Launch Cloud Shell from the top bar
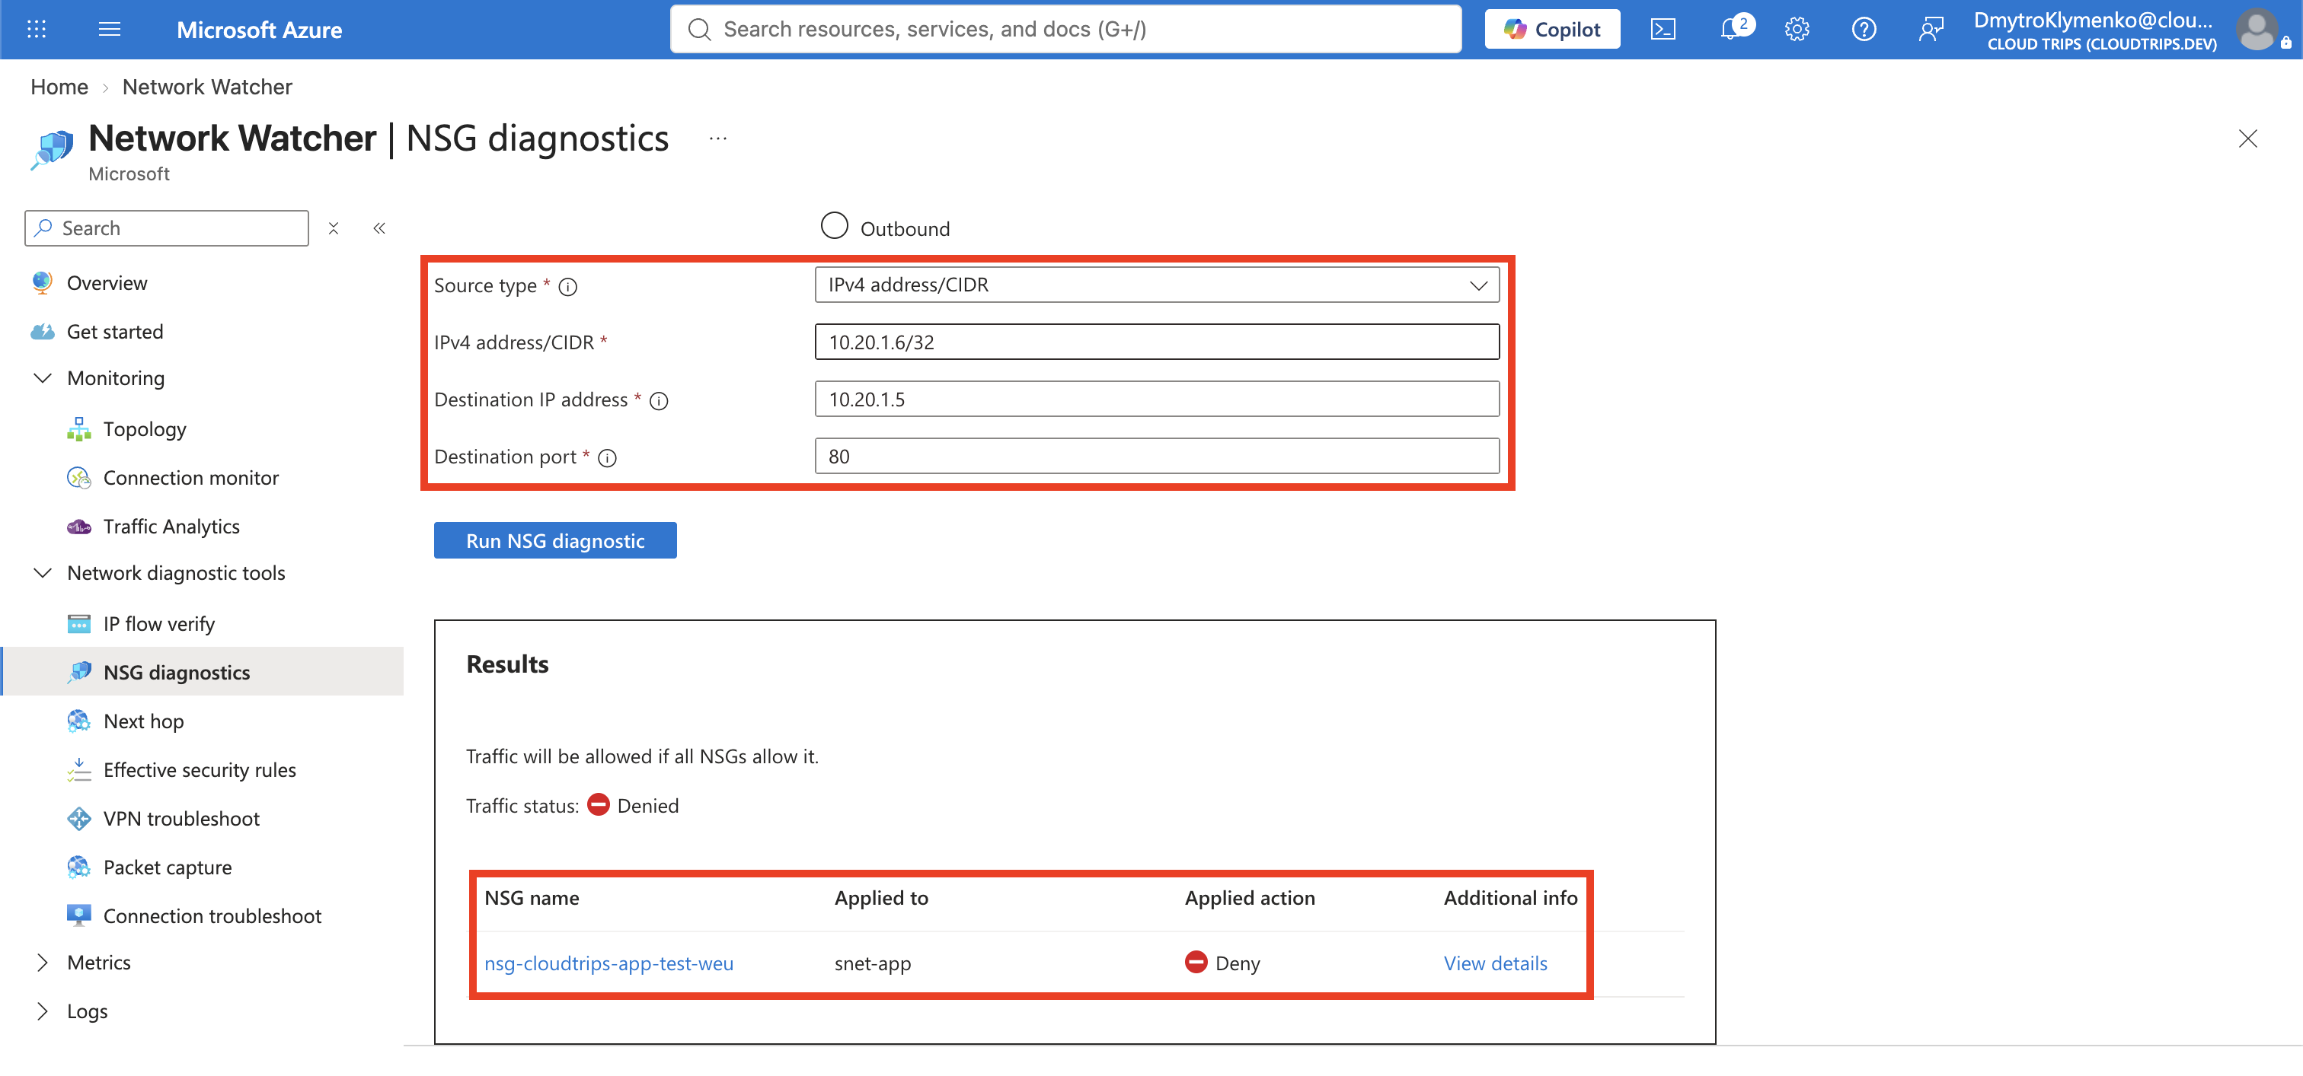The height and width of the screenshot is (1076, 2303). 1662,30
